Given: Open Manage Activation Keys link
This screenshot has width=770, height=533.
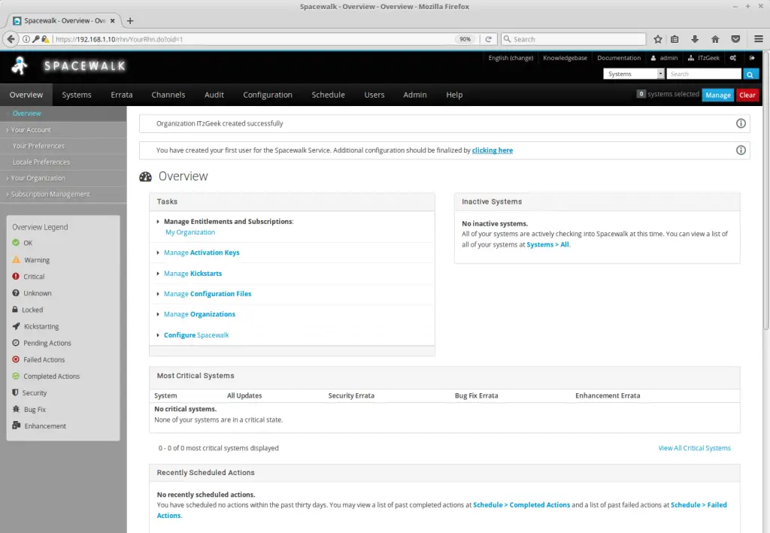Looking at the screenshot, I should coord(202,253).
